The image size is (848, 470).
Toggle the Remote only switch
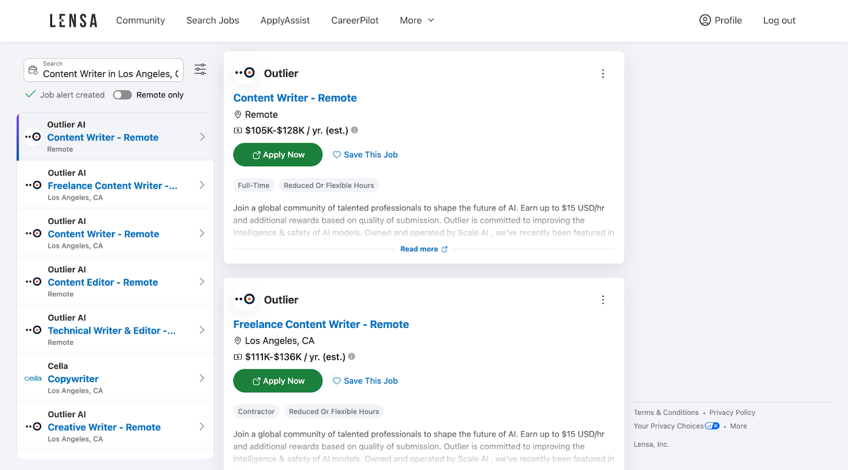pyautogui.click(x=122, y=95)
